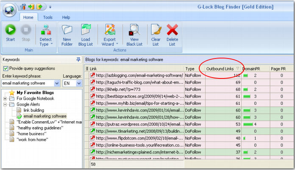
Task: Click the myhlb.biz email tips link
Action: click(x=140, y=103)
